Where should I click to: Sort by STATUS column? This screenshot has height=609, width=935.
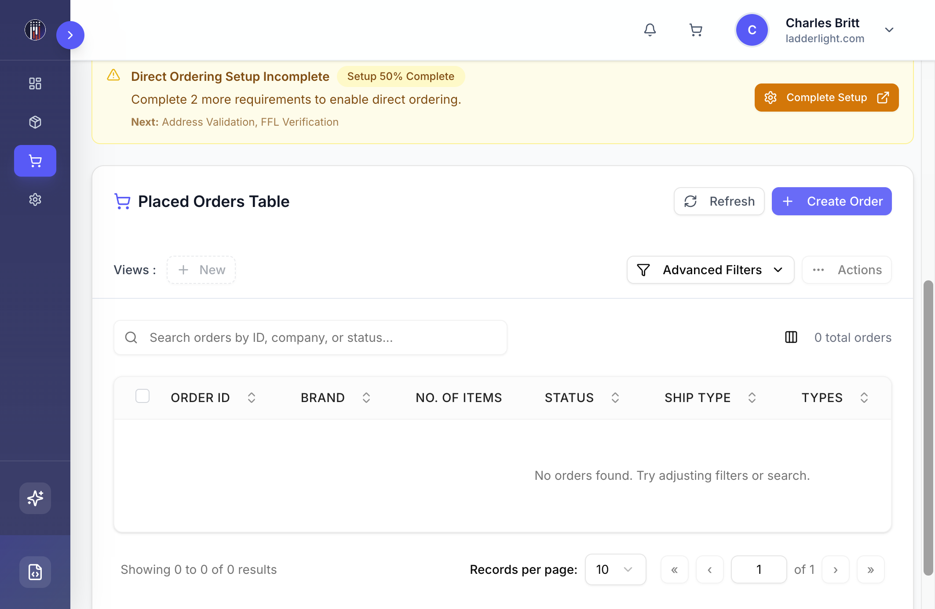click(615, 398)
